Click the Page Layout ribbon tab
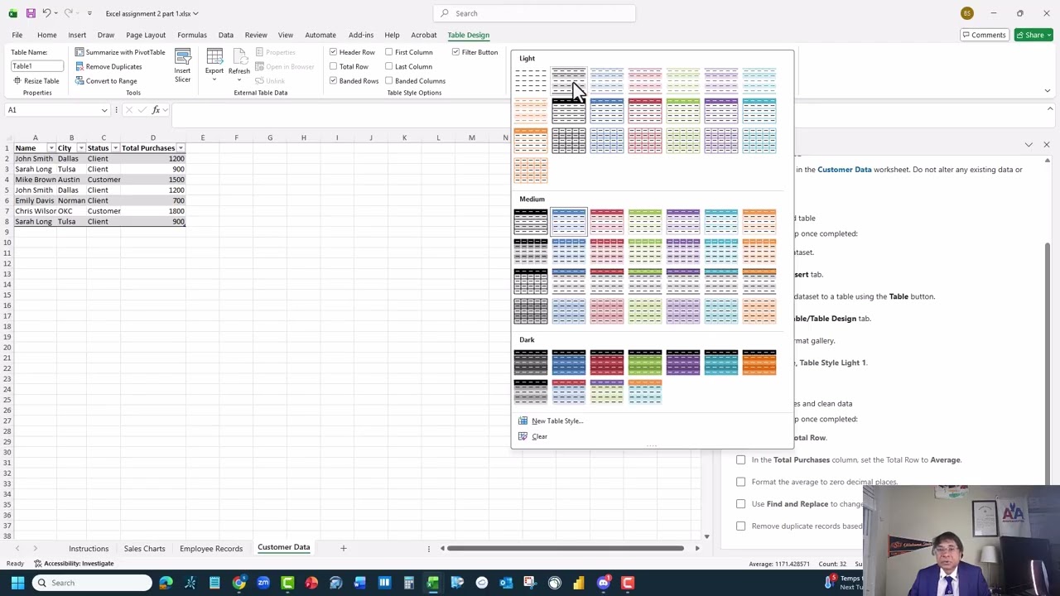 (x=146, y=35)
